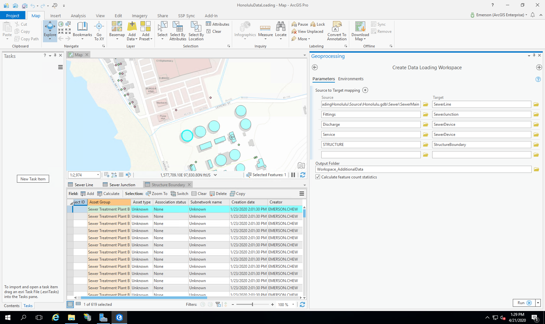Run the geoprocessing tool
This screenshot has height=324, width=545.
524,303
